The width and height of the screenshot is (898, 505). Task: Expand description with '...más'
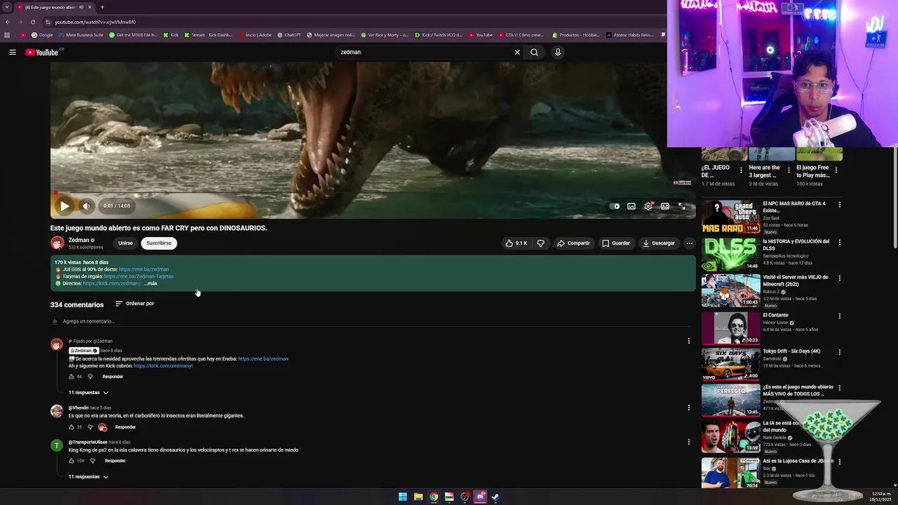click(150, 283)
